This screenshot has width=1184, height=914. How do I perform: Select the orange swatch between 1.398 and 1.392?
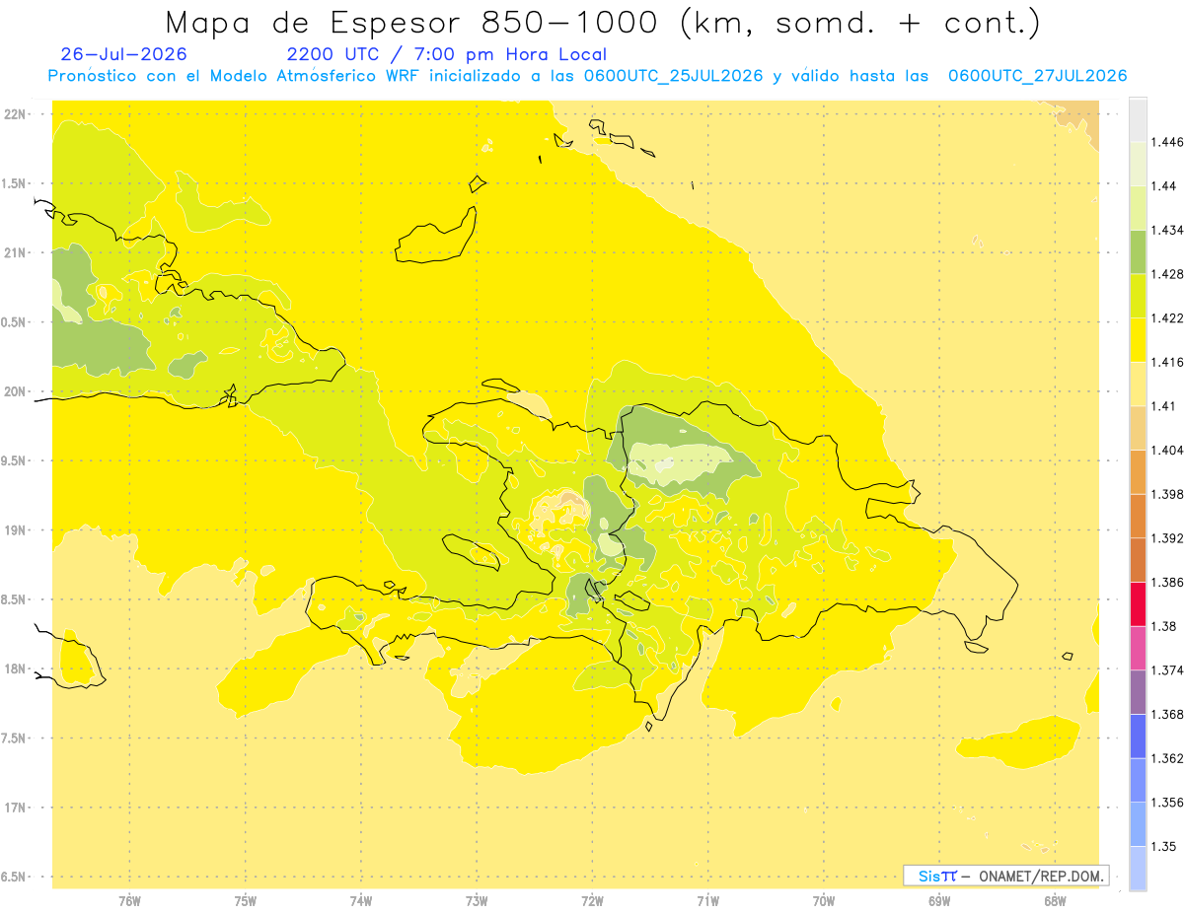pyautogui.click(x=1138, y=516)
